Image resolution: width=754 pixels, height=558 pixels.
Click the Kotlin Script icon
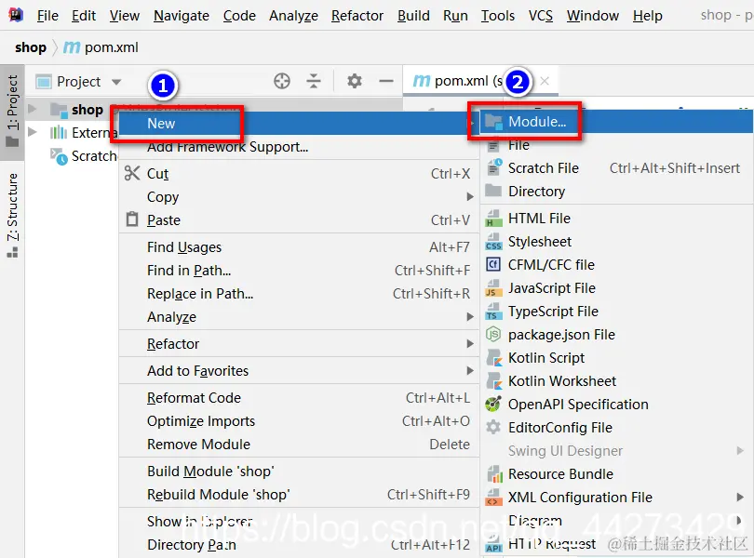click(x=494, y=357)
